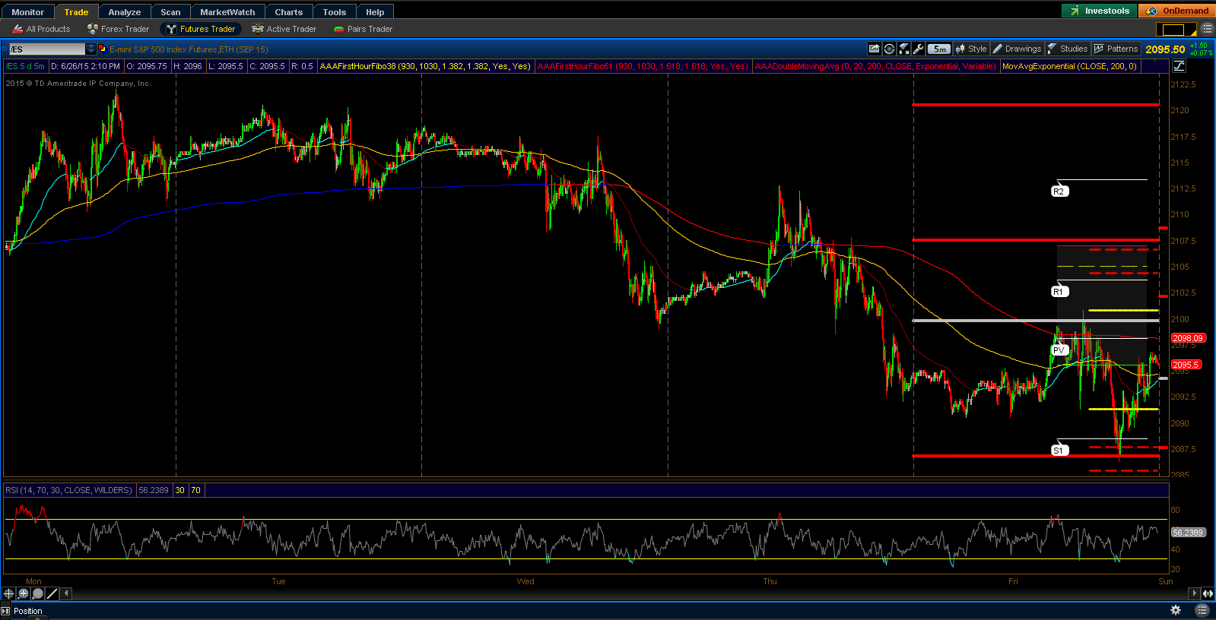Click the R1 pivot level label

1059,292
